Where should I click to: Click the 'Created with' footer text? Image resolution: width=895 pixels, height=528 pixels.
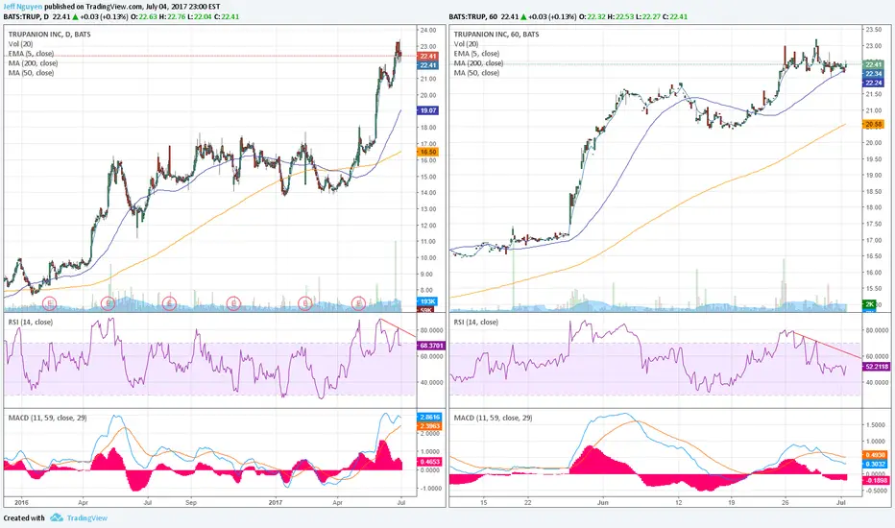tap(24, 518)
